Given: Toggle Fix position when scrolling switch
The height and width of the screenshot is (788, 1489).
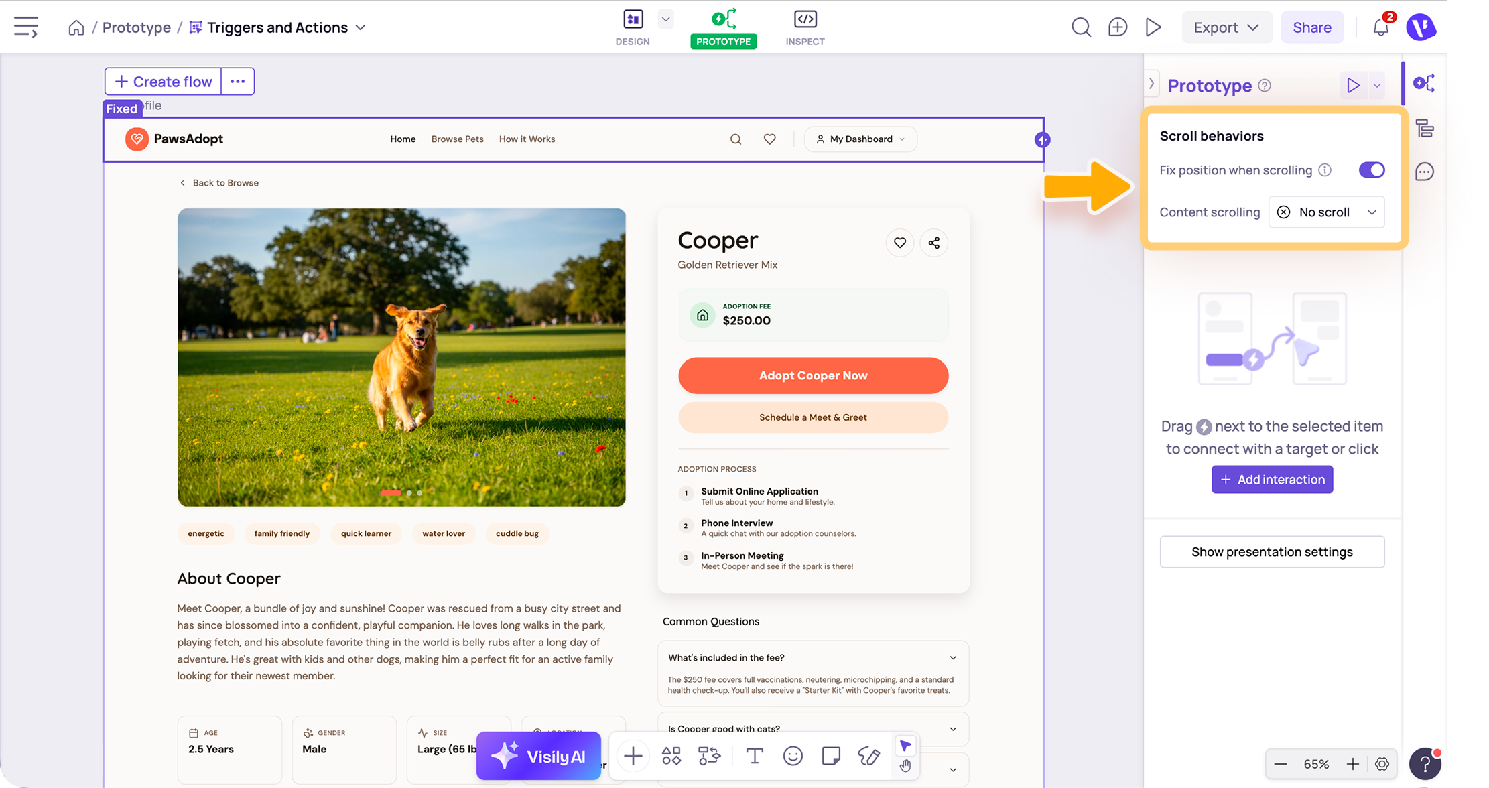Looking at the screenshot, I should [x=1372, y=170].
